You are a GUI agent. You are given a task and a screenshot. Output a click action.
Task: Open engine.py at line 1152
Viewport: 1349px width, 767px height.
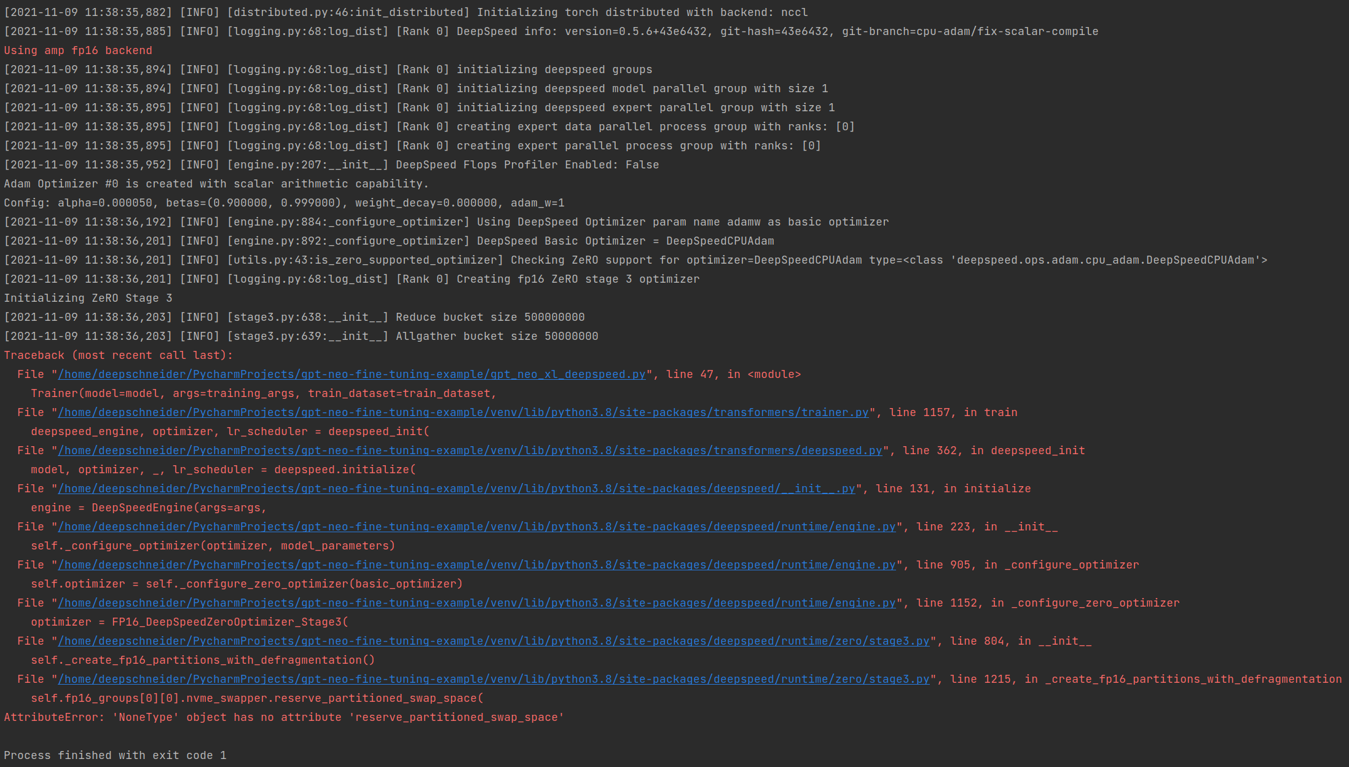pyautogui.click(x=473, y=602)
